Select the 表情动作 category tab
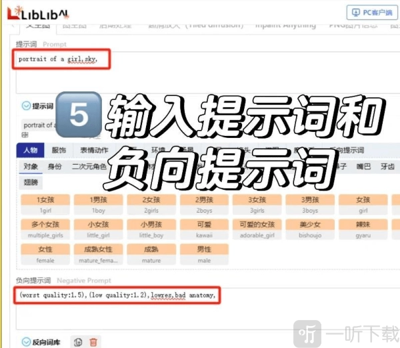The width and height of the screenshot is (400, 348). (93, 151)
